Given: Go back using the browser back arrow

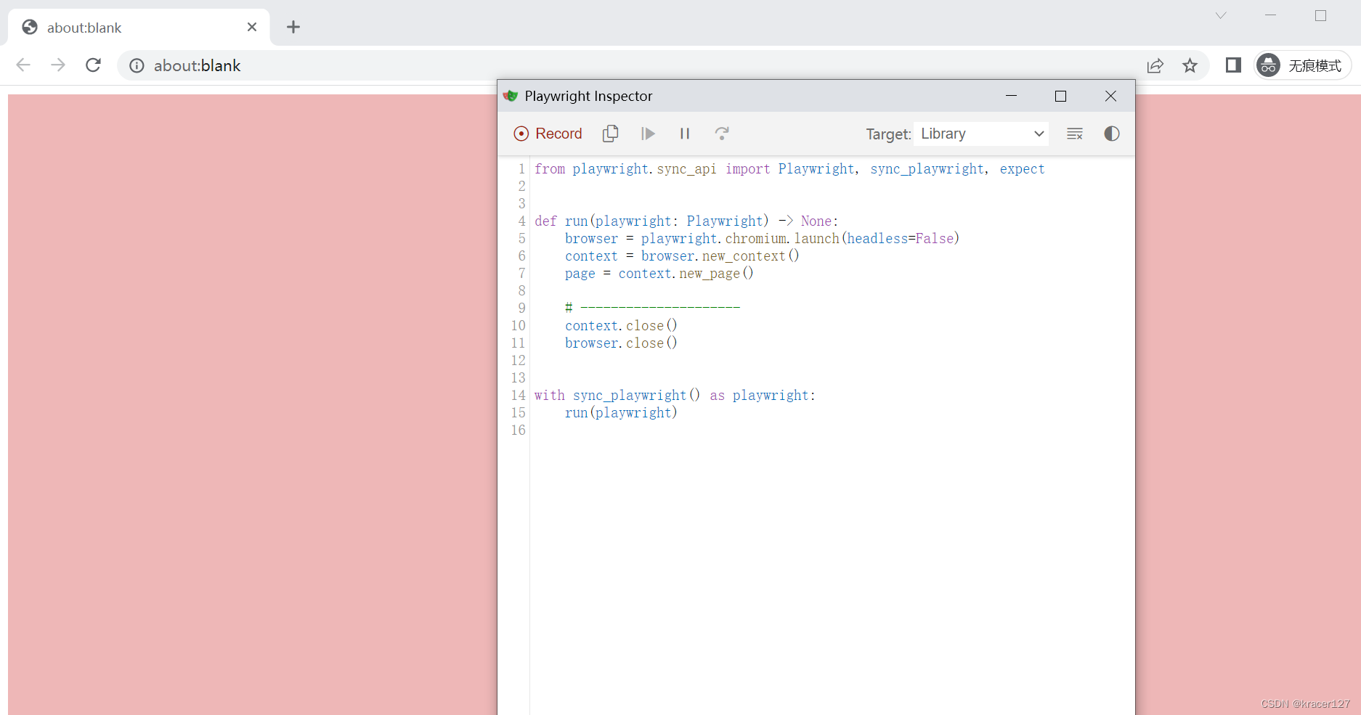Looking at the screenshot, I should 23,65.
